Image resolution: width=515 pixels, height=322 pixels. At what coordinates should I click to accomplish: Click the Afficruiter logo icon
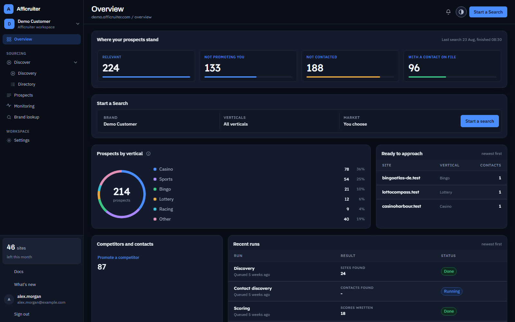(9, 9)
